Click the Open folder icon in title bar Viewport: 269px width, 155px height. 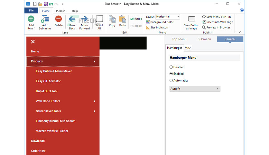(40, 4)
